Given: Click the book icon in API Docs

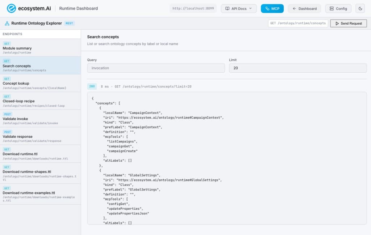Looking at the screenshot, I should click(x=227, y=9).
